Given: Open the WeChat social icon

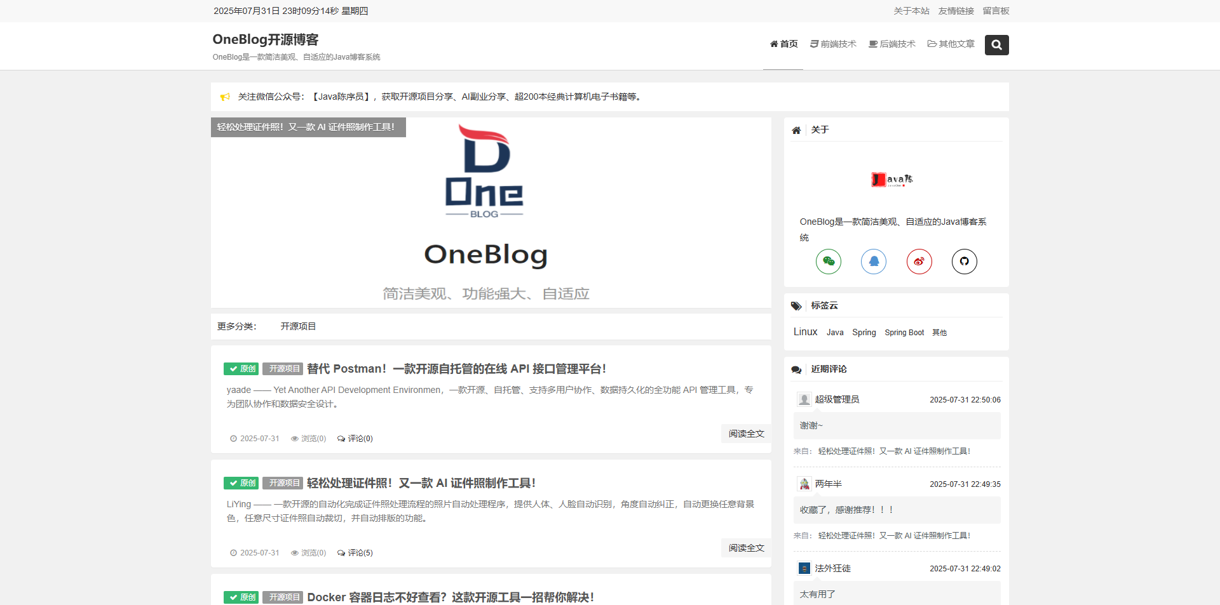Looking at the screenshot, I should [829, 262].
